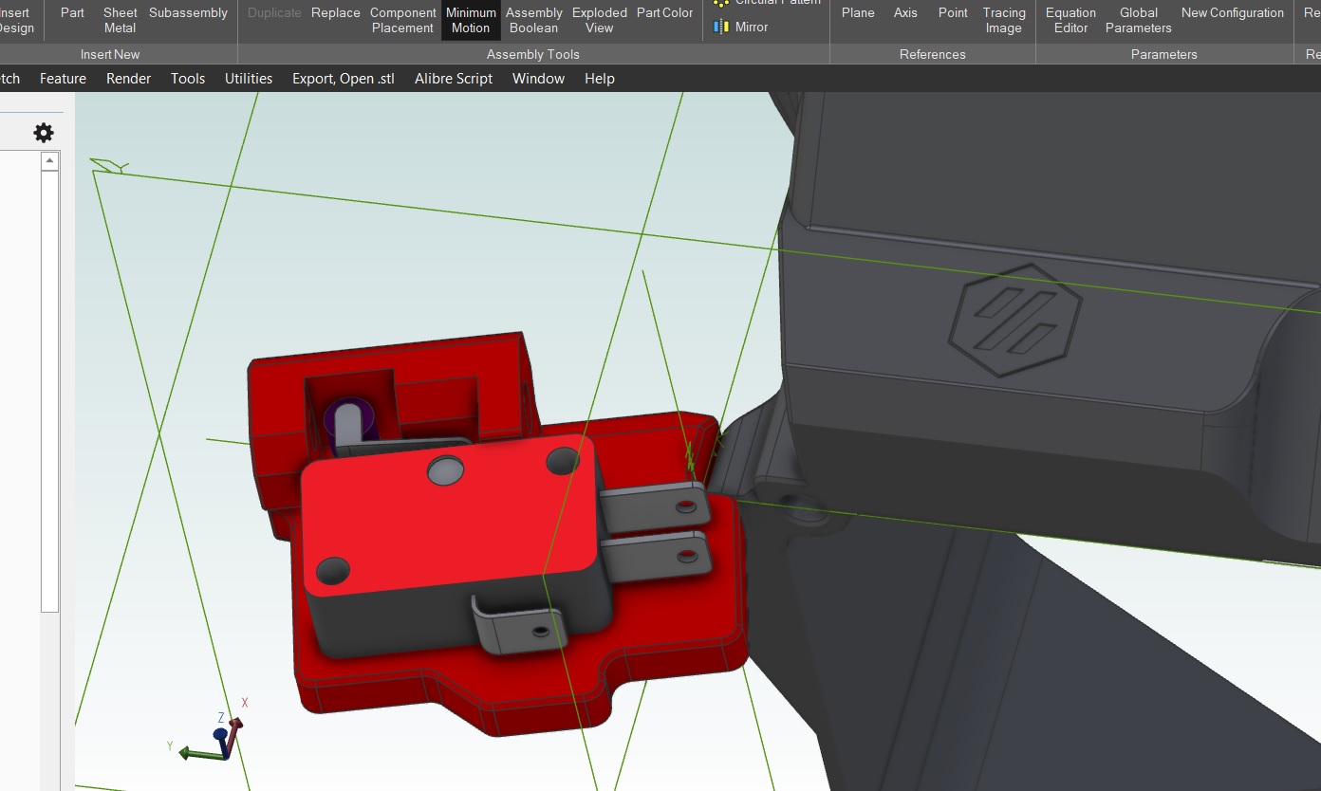Select the octagon logo on gray housing
1321x791 pixels.
coord(1015,320)
